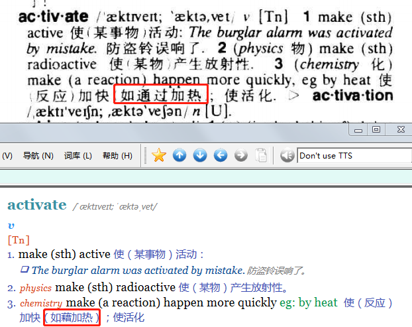This screenshot has width=412, height=327.
Task: Click 'make (sth) active' in sense 1
Action: point(64,254)
